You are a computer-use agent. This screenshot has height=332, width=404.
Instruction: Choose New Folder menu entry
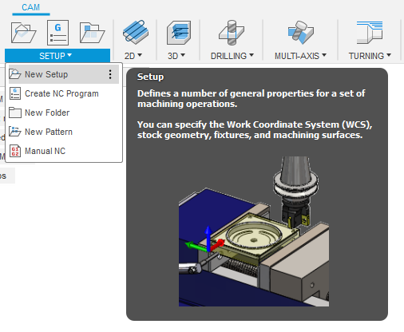click(x=64, y=113)
